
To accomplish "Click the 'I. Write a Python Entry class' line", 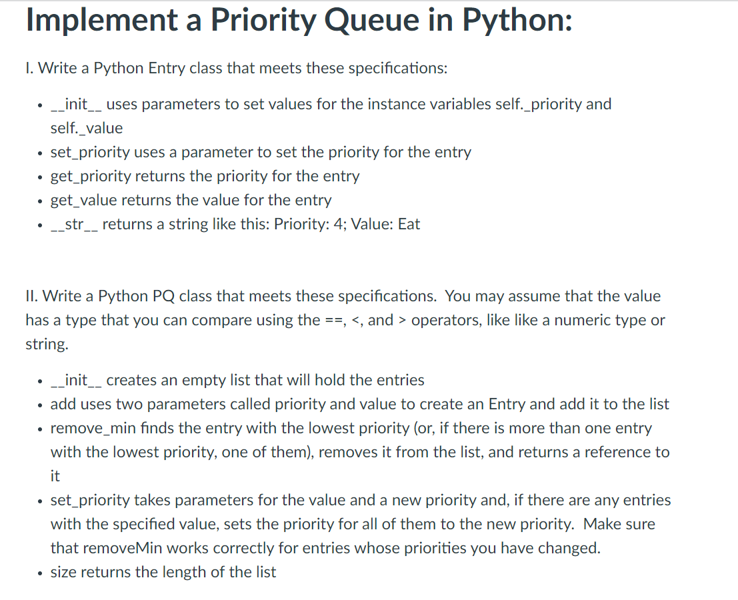I will pyautogui.click(x=237, y=69).
